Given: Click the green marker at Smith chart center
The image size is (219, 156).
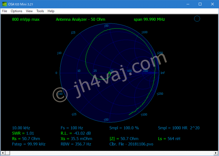Looking at the screenshot, I should tap(109, 73).
